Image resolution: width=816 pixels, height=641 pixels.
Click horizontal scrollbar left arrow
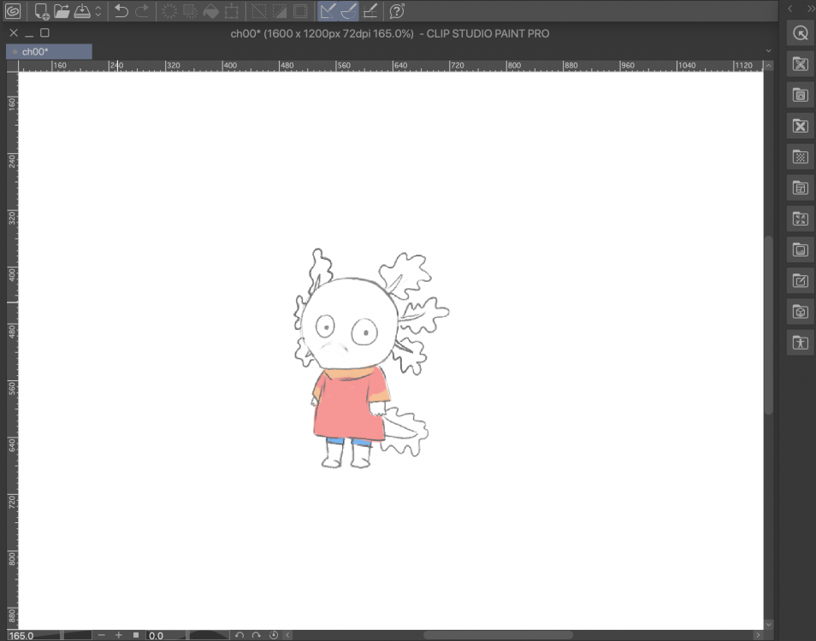click(x=287, y=635)
